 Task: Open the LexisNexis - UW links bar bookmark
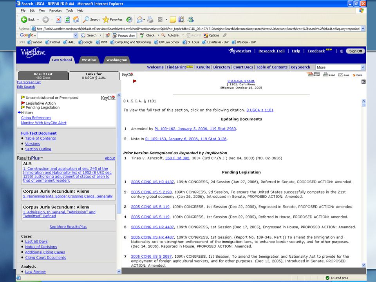coord(215,42)
